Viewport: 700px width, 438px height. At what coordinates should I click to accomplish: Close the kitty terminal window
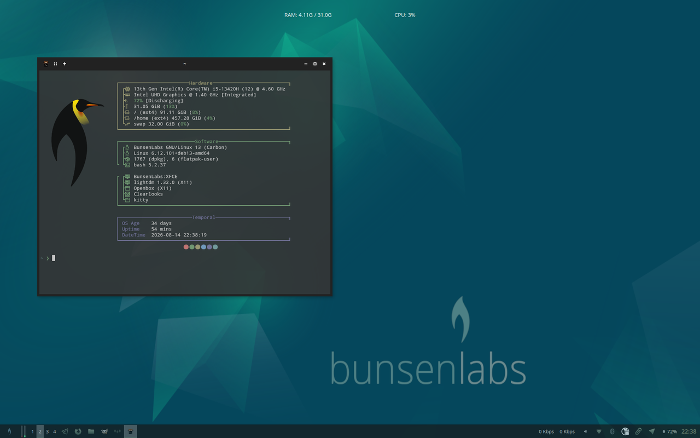[x=324, y=64]
